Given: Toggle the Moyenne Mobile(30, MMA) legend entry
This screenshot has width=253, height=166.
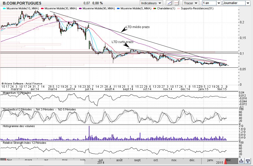Looking at the screenshot, I should point(60,8).
